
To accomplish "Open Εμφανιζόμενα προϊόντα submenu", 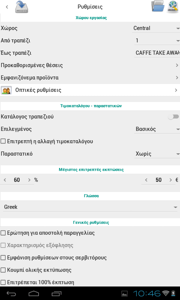I will click(90, 78).
